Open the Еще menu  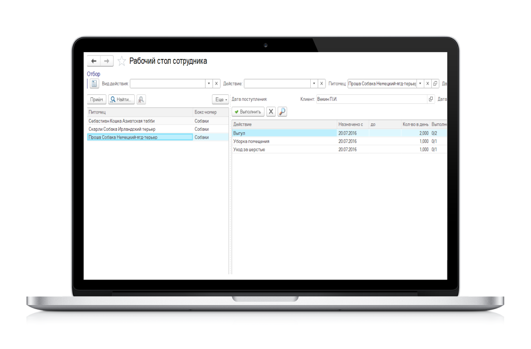[220, 99]
